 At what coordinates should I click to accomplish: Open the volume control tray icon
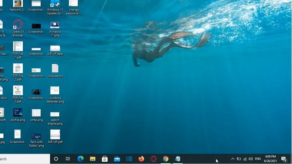tap(251, 159)
